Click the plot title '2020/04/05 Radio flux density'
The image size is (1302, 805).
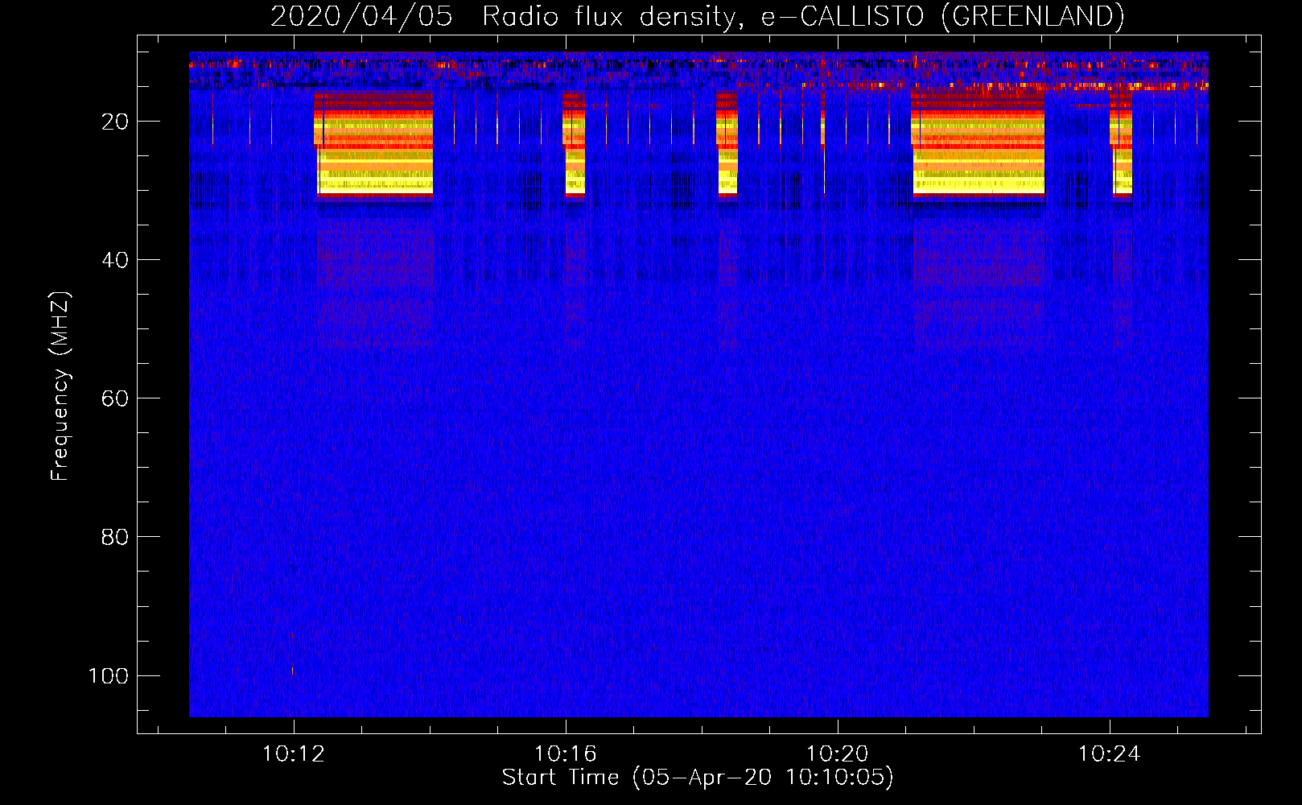(x=697, y=16)
